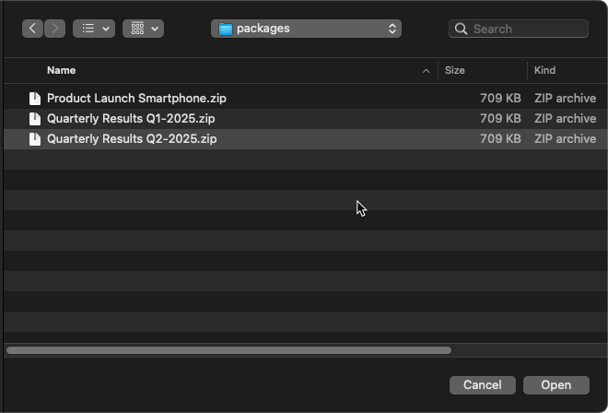Click the horizontal scrollbar thumb
Screen dimensions: 608x413
tap(228, 350)
